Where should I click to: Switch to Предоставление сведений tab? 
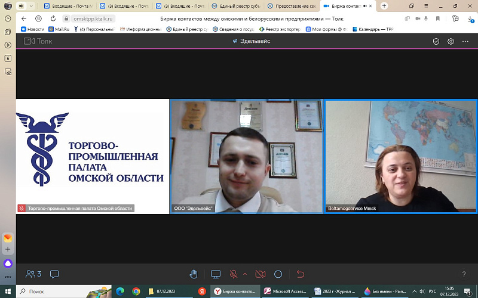click(292, 6)
